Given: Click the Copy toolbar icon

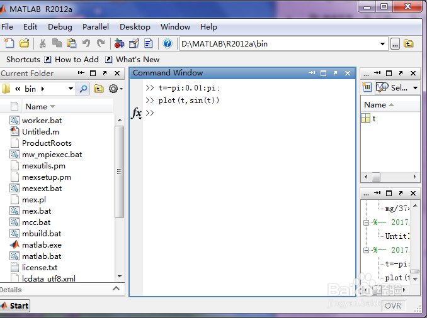Looking at the screenshot, I should [57, 43].
